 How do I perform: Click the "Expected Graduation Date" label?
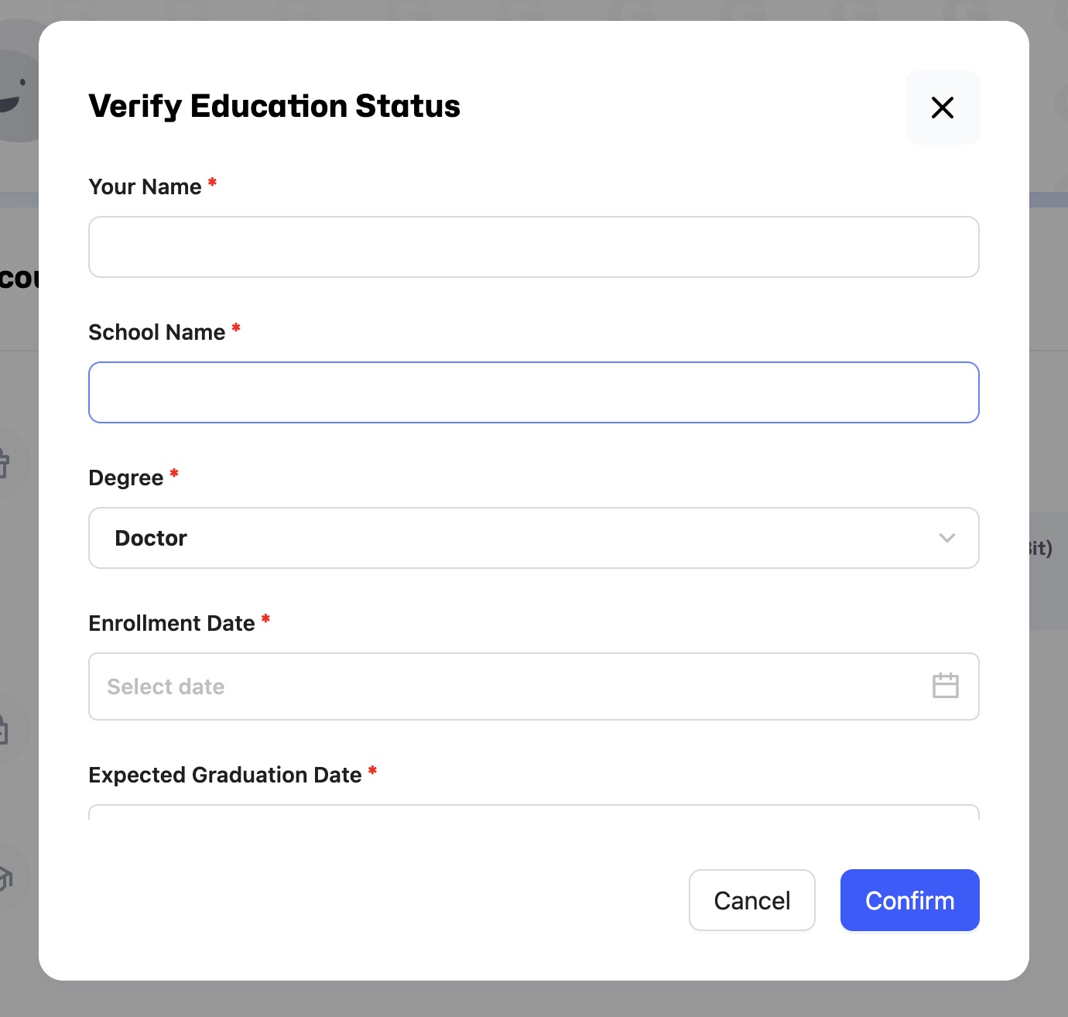pos(225,776)
